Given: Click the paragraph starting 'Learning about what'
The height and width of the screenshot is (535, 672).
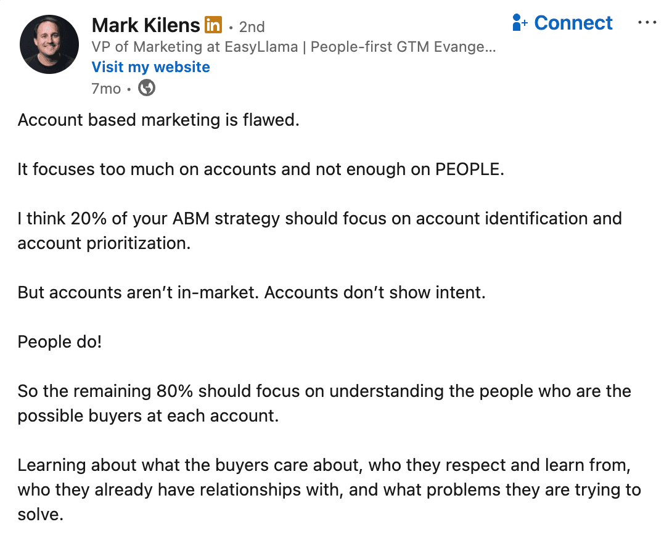Looking at the screenshot, I should click(x=329, y=489).
